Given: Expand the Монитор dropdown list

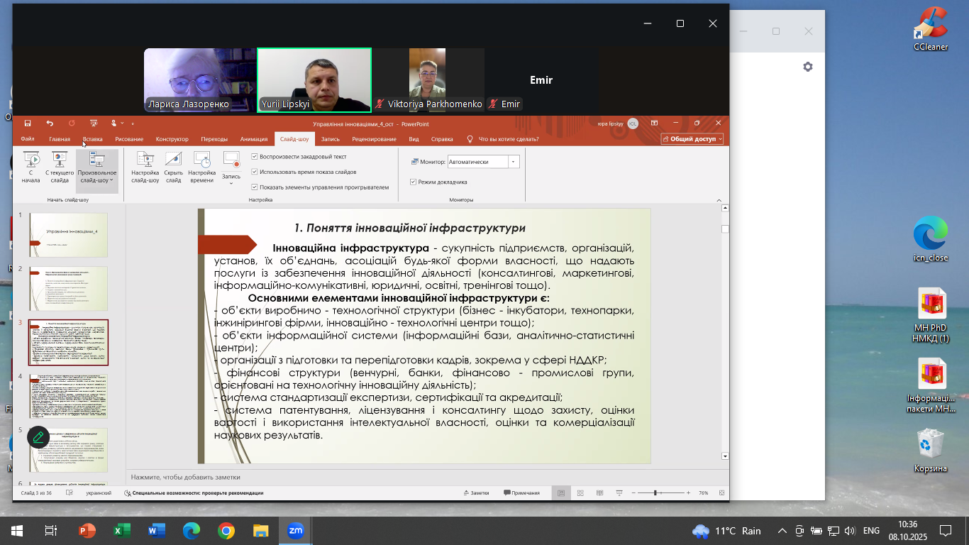Looking at the screenshot, I should click(x=513, y=162).
